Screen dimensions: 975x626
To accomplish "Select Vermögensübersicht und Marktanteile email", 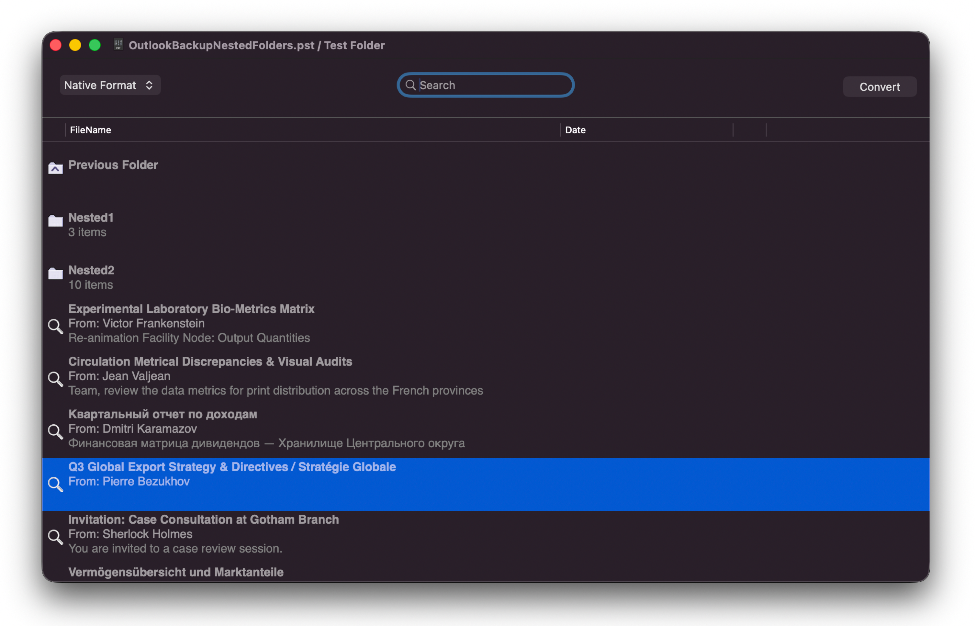I will tap(176, 573).
